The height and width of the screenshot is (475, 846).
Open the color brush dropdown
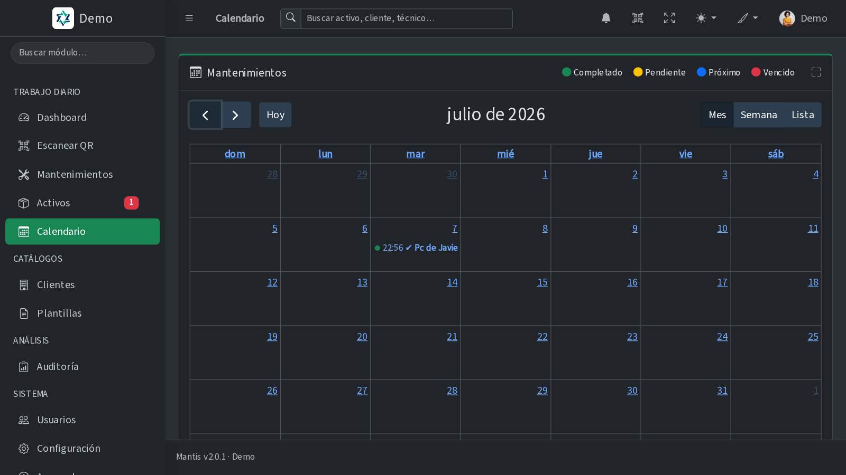pyautogui.click(x=748, y=18)
